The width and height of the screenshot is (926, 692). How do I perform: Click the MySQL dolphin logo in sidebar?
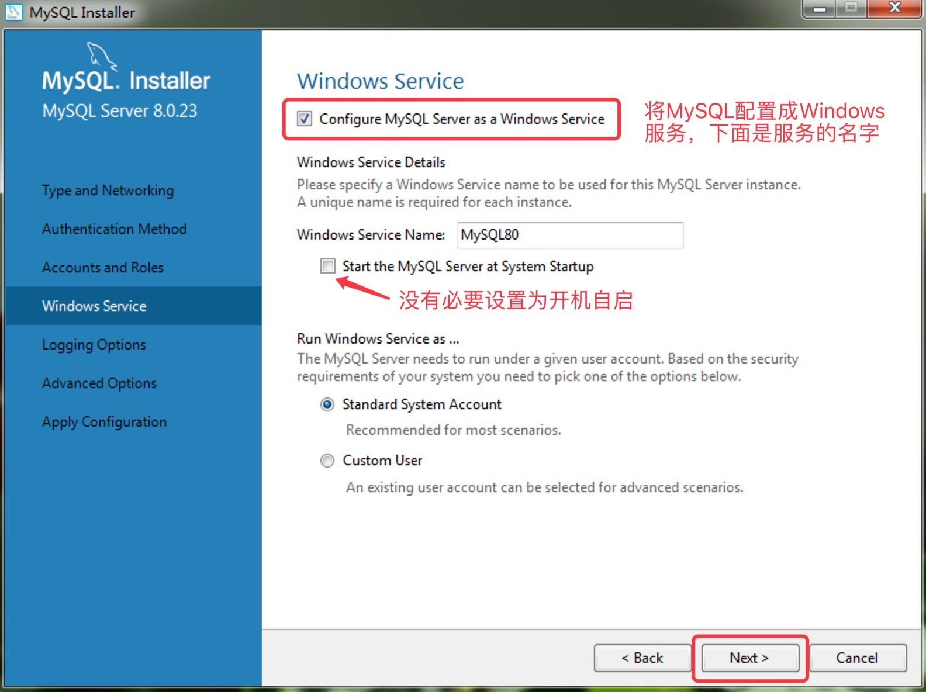102,57
